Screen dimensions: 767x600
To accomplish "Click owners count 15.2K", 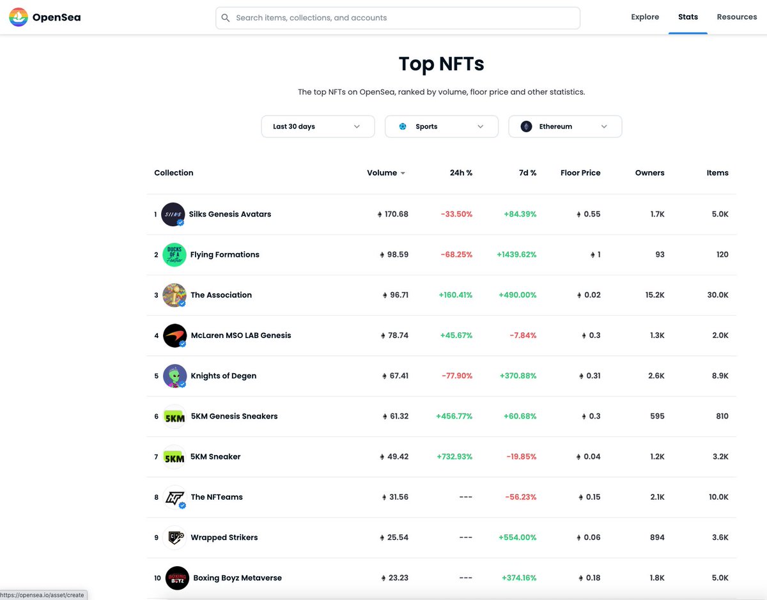I will click(656, 295).
